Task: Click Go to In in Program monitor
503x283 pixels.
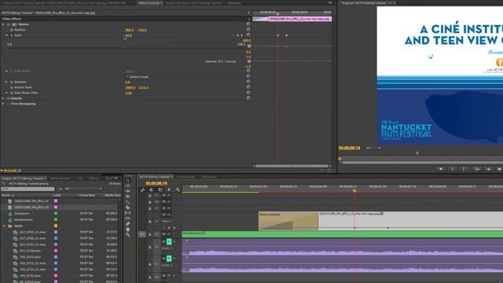Action: (477, 169)
